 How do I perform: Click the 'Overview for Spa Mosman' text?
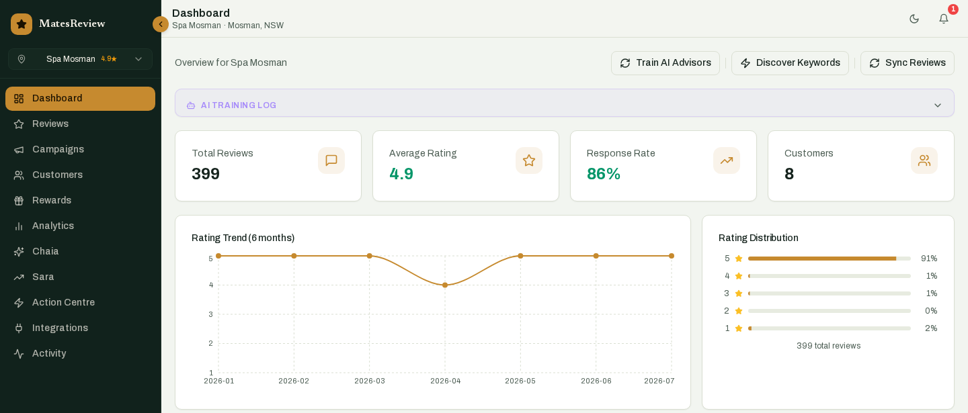click(231, 62)
